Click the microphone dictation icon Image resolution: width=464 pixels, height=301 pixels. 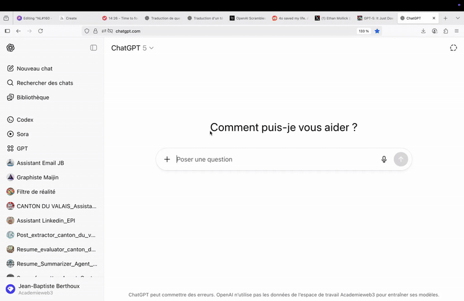click(384, 159)
